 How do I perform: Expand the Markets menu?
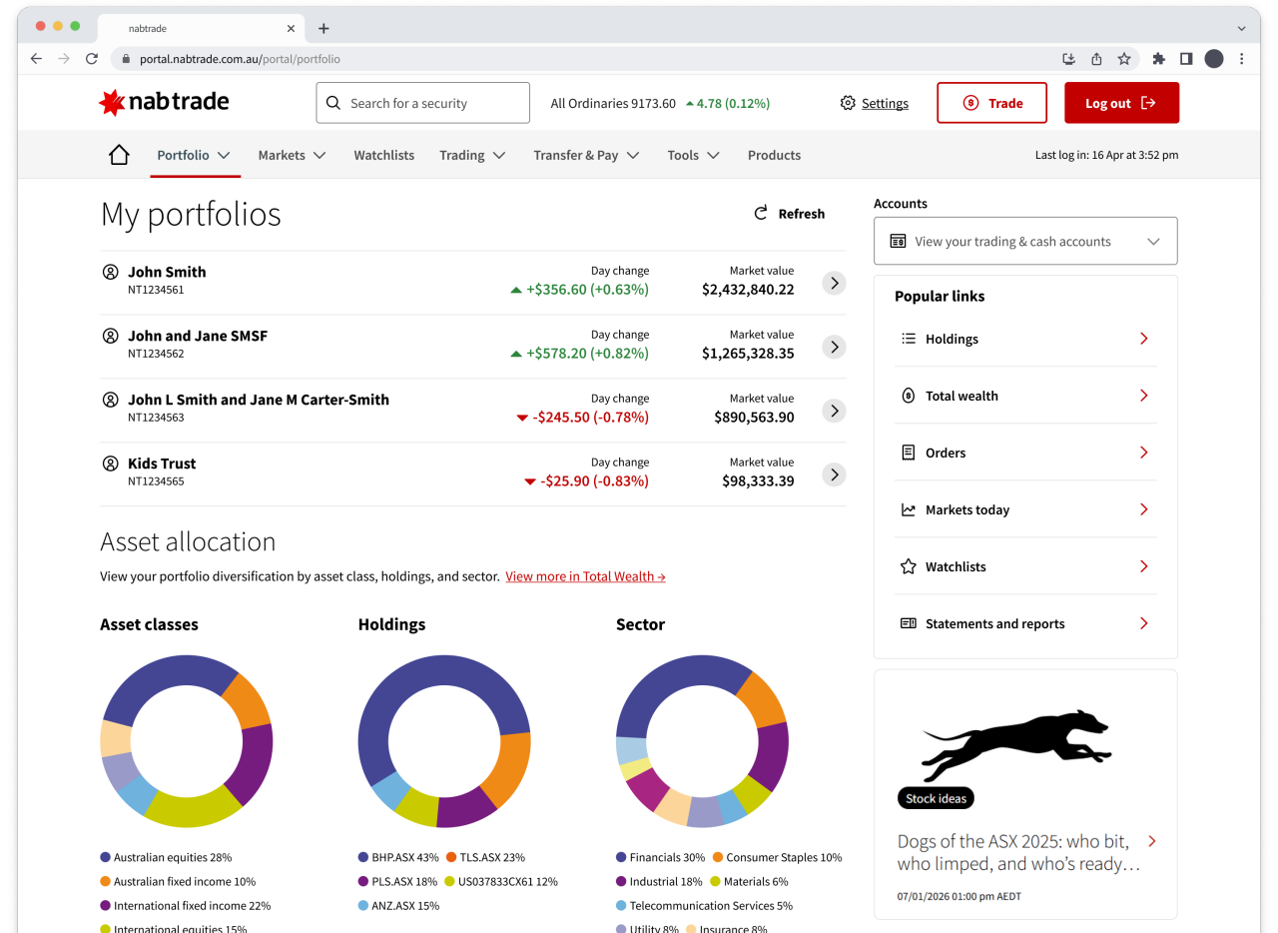tap(293, 155)
